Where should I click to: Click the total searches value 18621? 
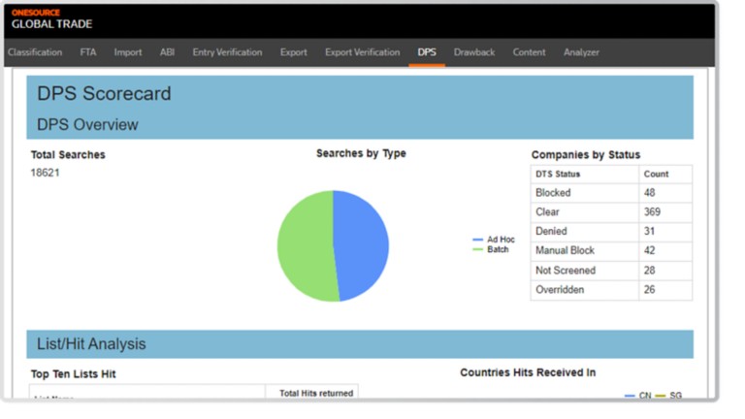pos(46,173)
